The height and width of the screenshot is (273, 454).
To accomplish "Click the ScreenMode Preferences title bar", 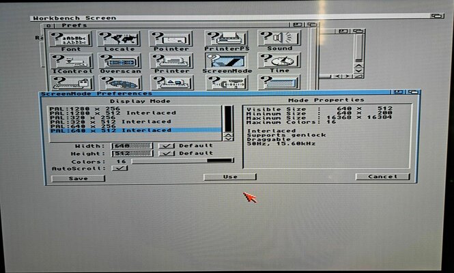I will pos(216,94).
